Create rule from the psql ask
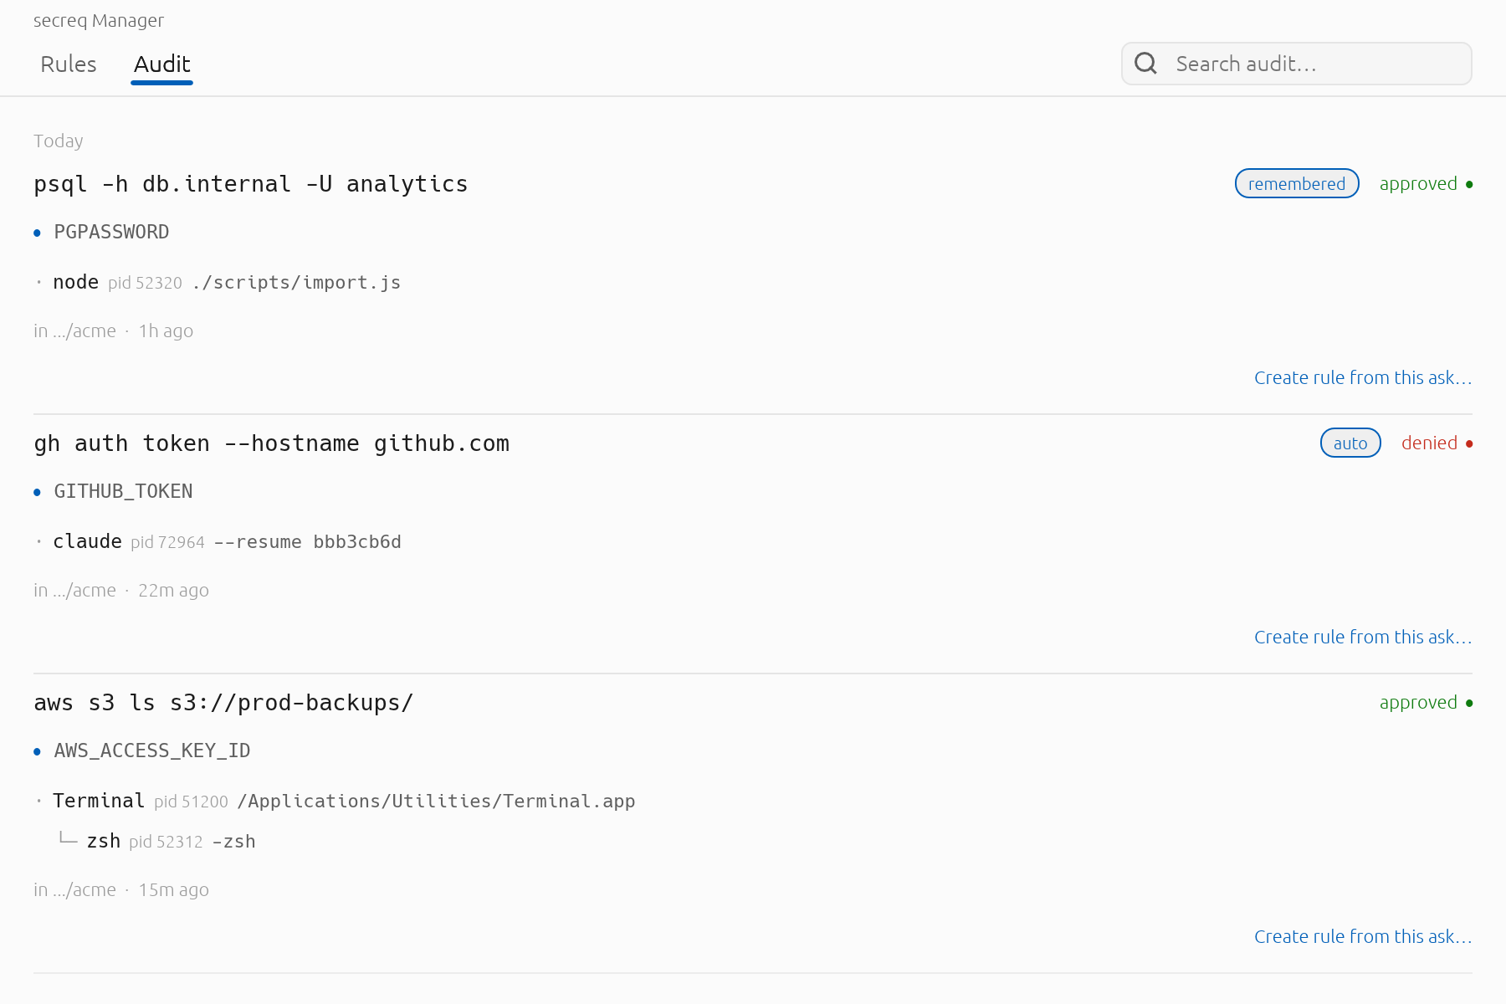Image resolution: width=1506 pixels, height=1004 pixels. click(1363, 378)
